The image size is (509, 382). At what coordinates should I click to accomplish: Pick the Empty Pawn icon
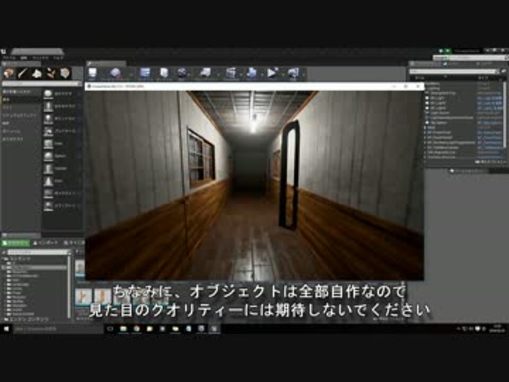click(48, 119)
